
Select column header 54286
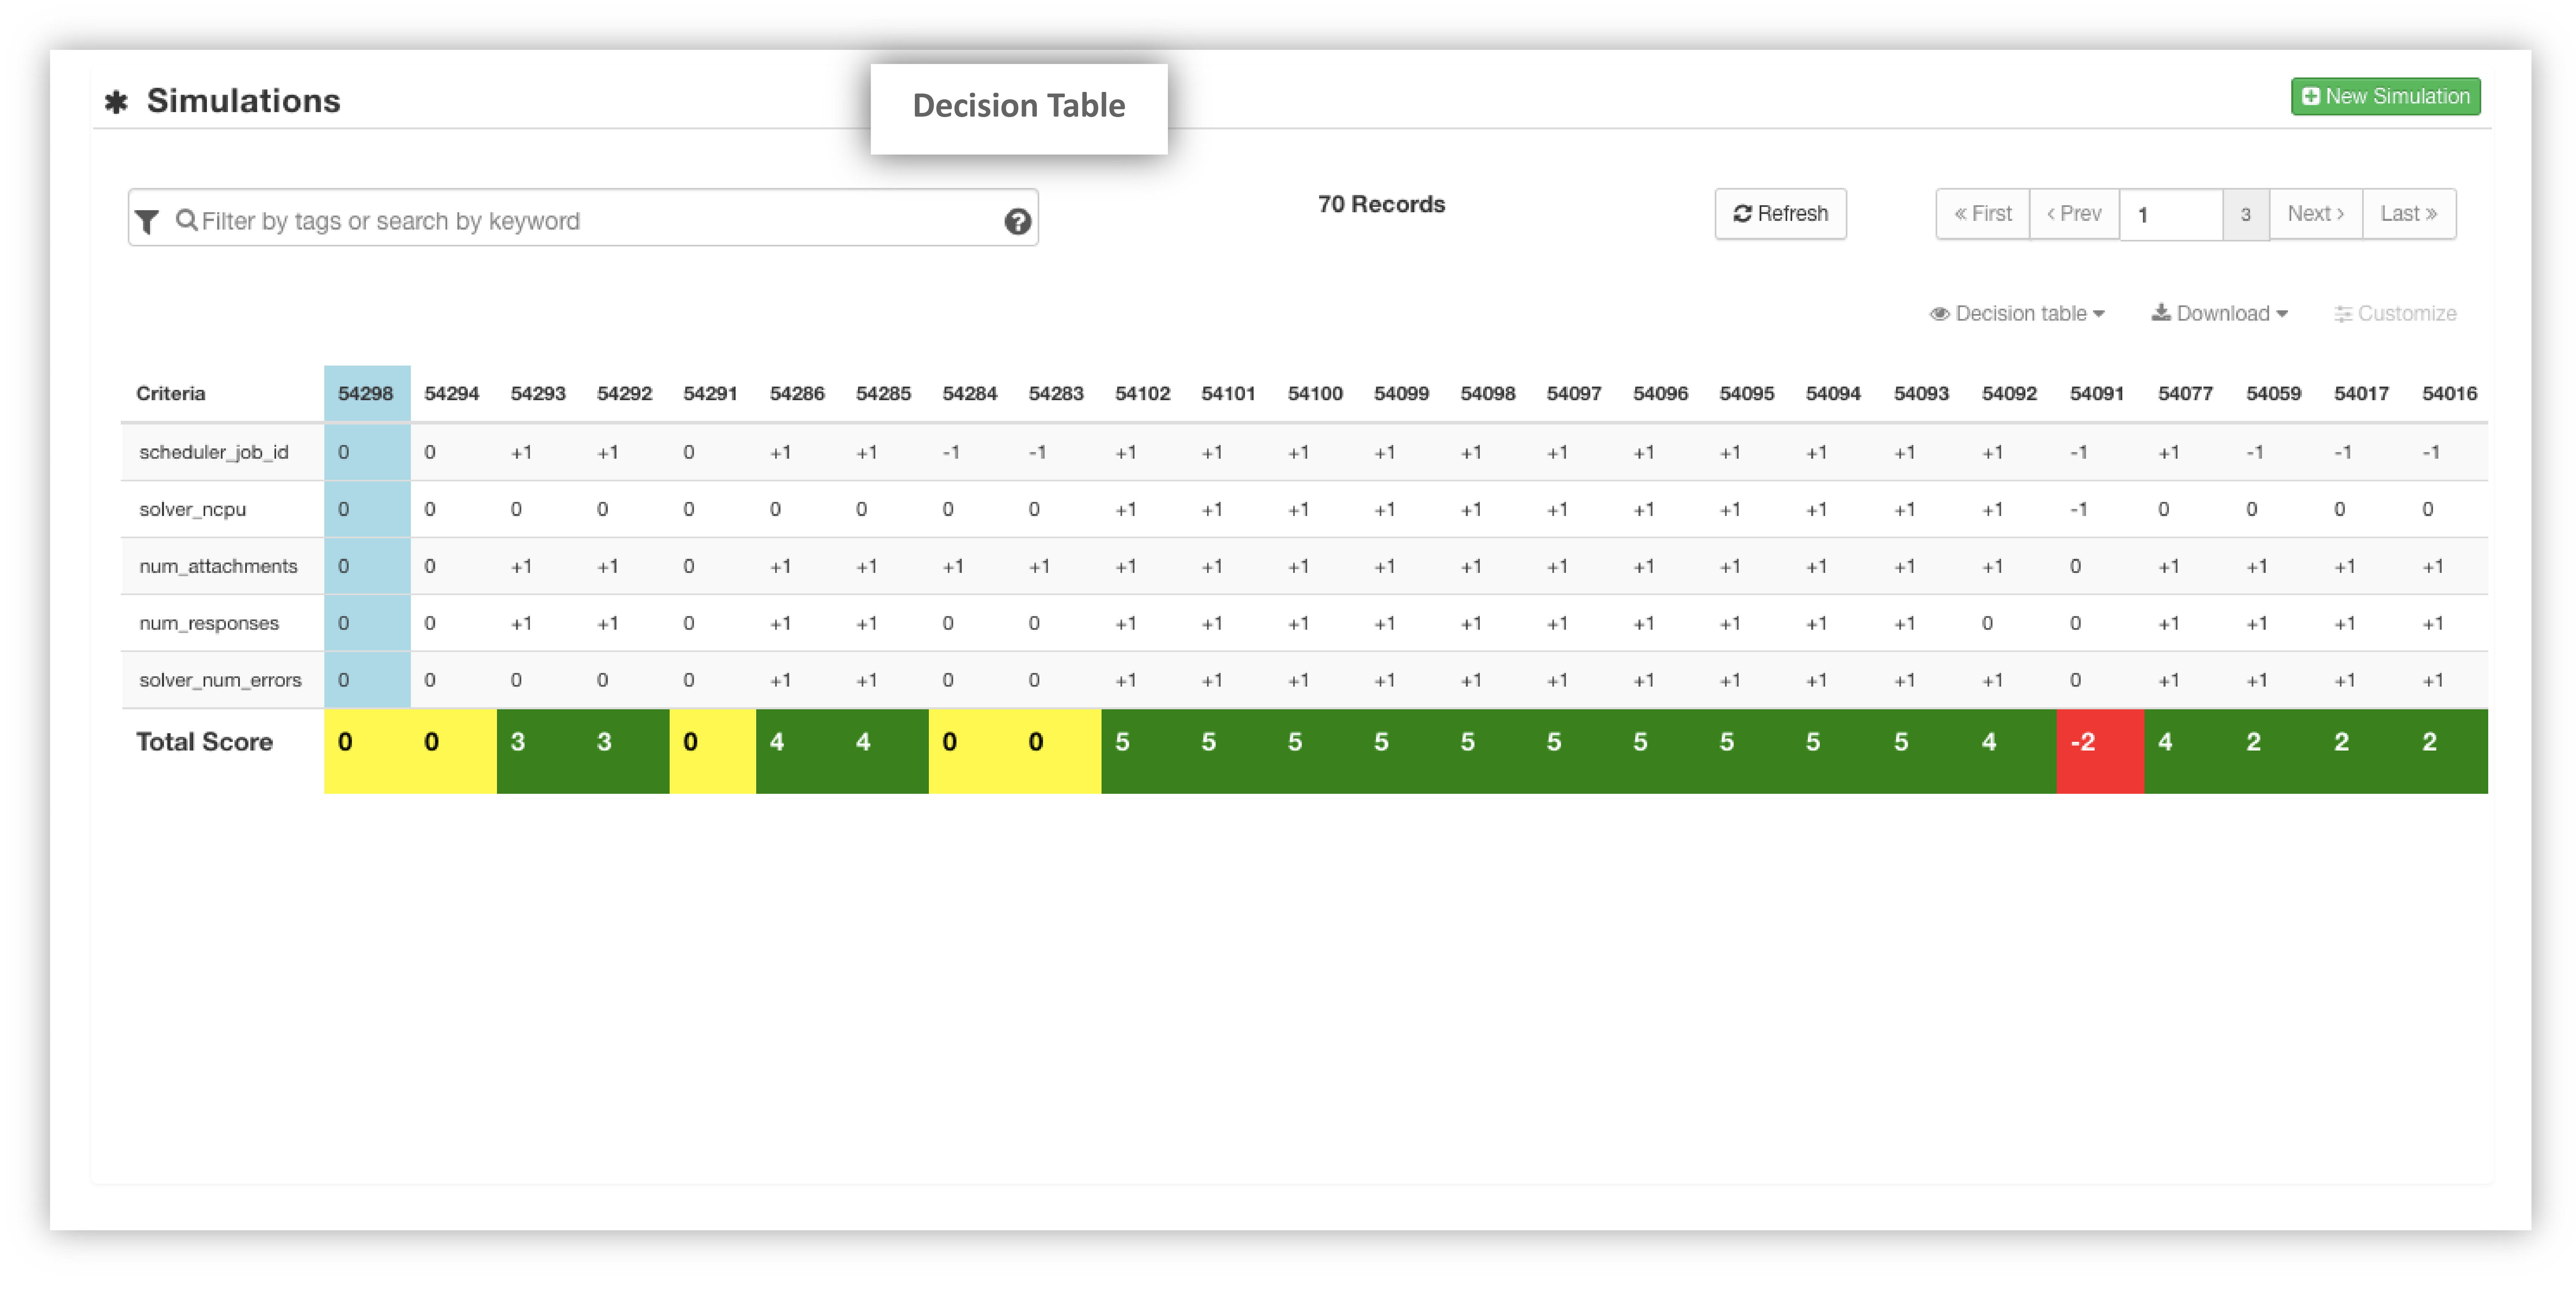pos(797,393)
